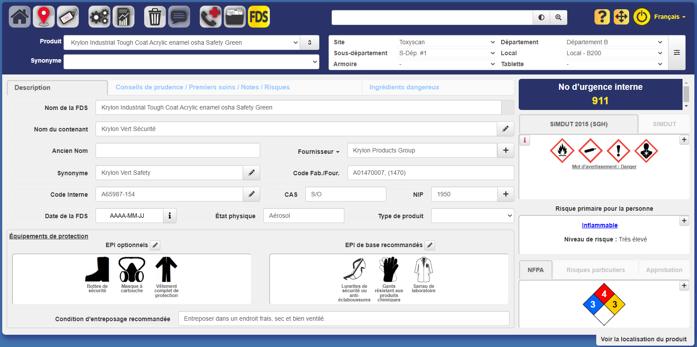Open the reports chart icon
This screenshot has height=347, width=697.
click(124, 17)
